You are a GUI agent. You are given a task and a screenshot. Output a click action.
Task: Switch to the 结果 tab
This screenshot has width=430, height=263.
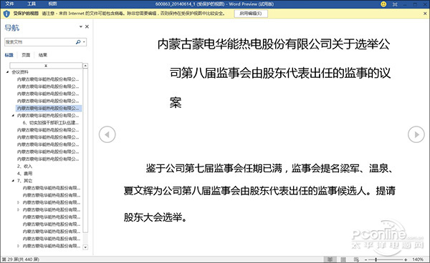click(x=43, y=55)
